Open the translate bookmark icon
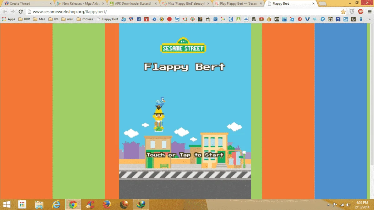The image size is (374, 210). [124, 19]
